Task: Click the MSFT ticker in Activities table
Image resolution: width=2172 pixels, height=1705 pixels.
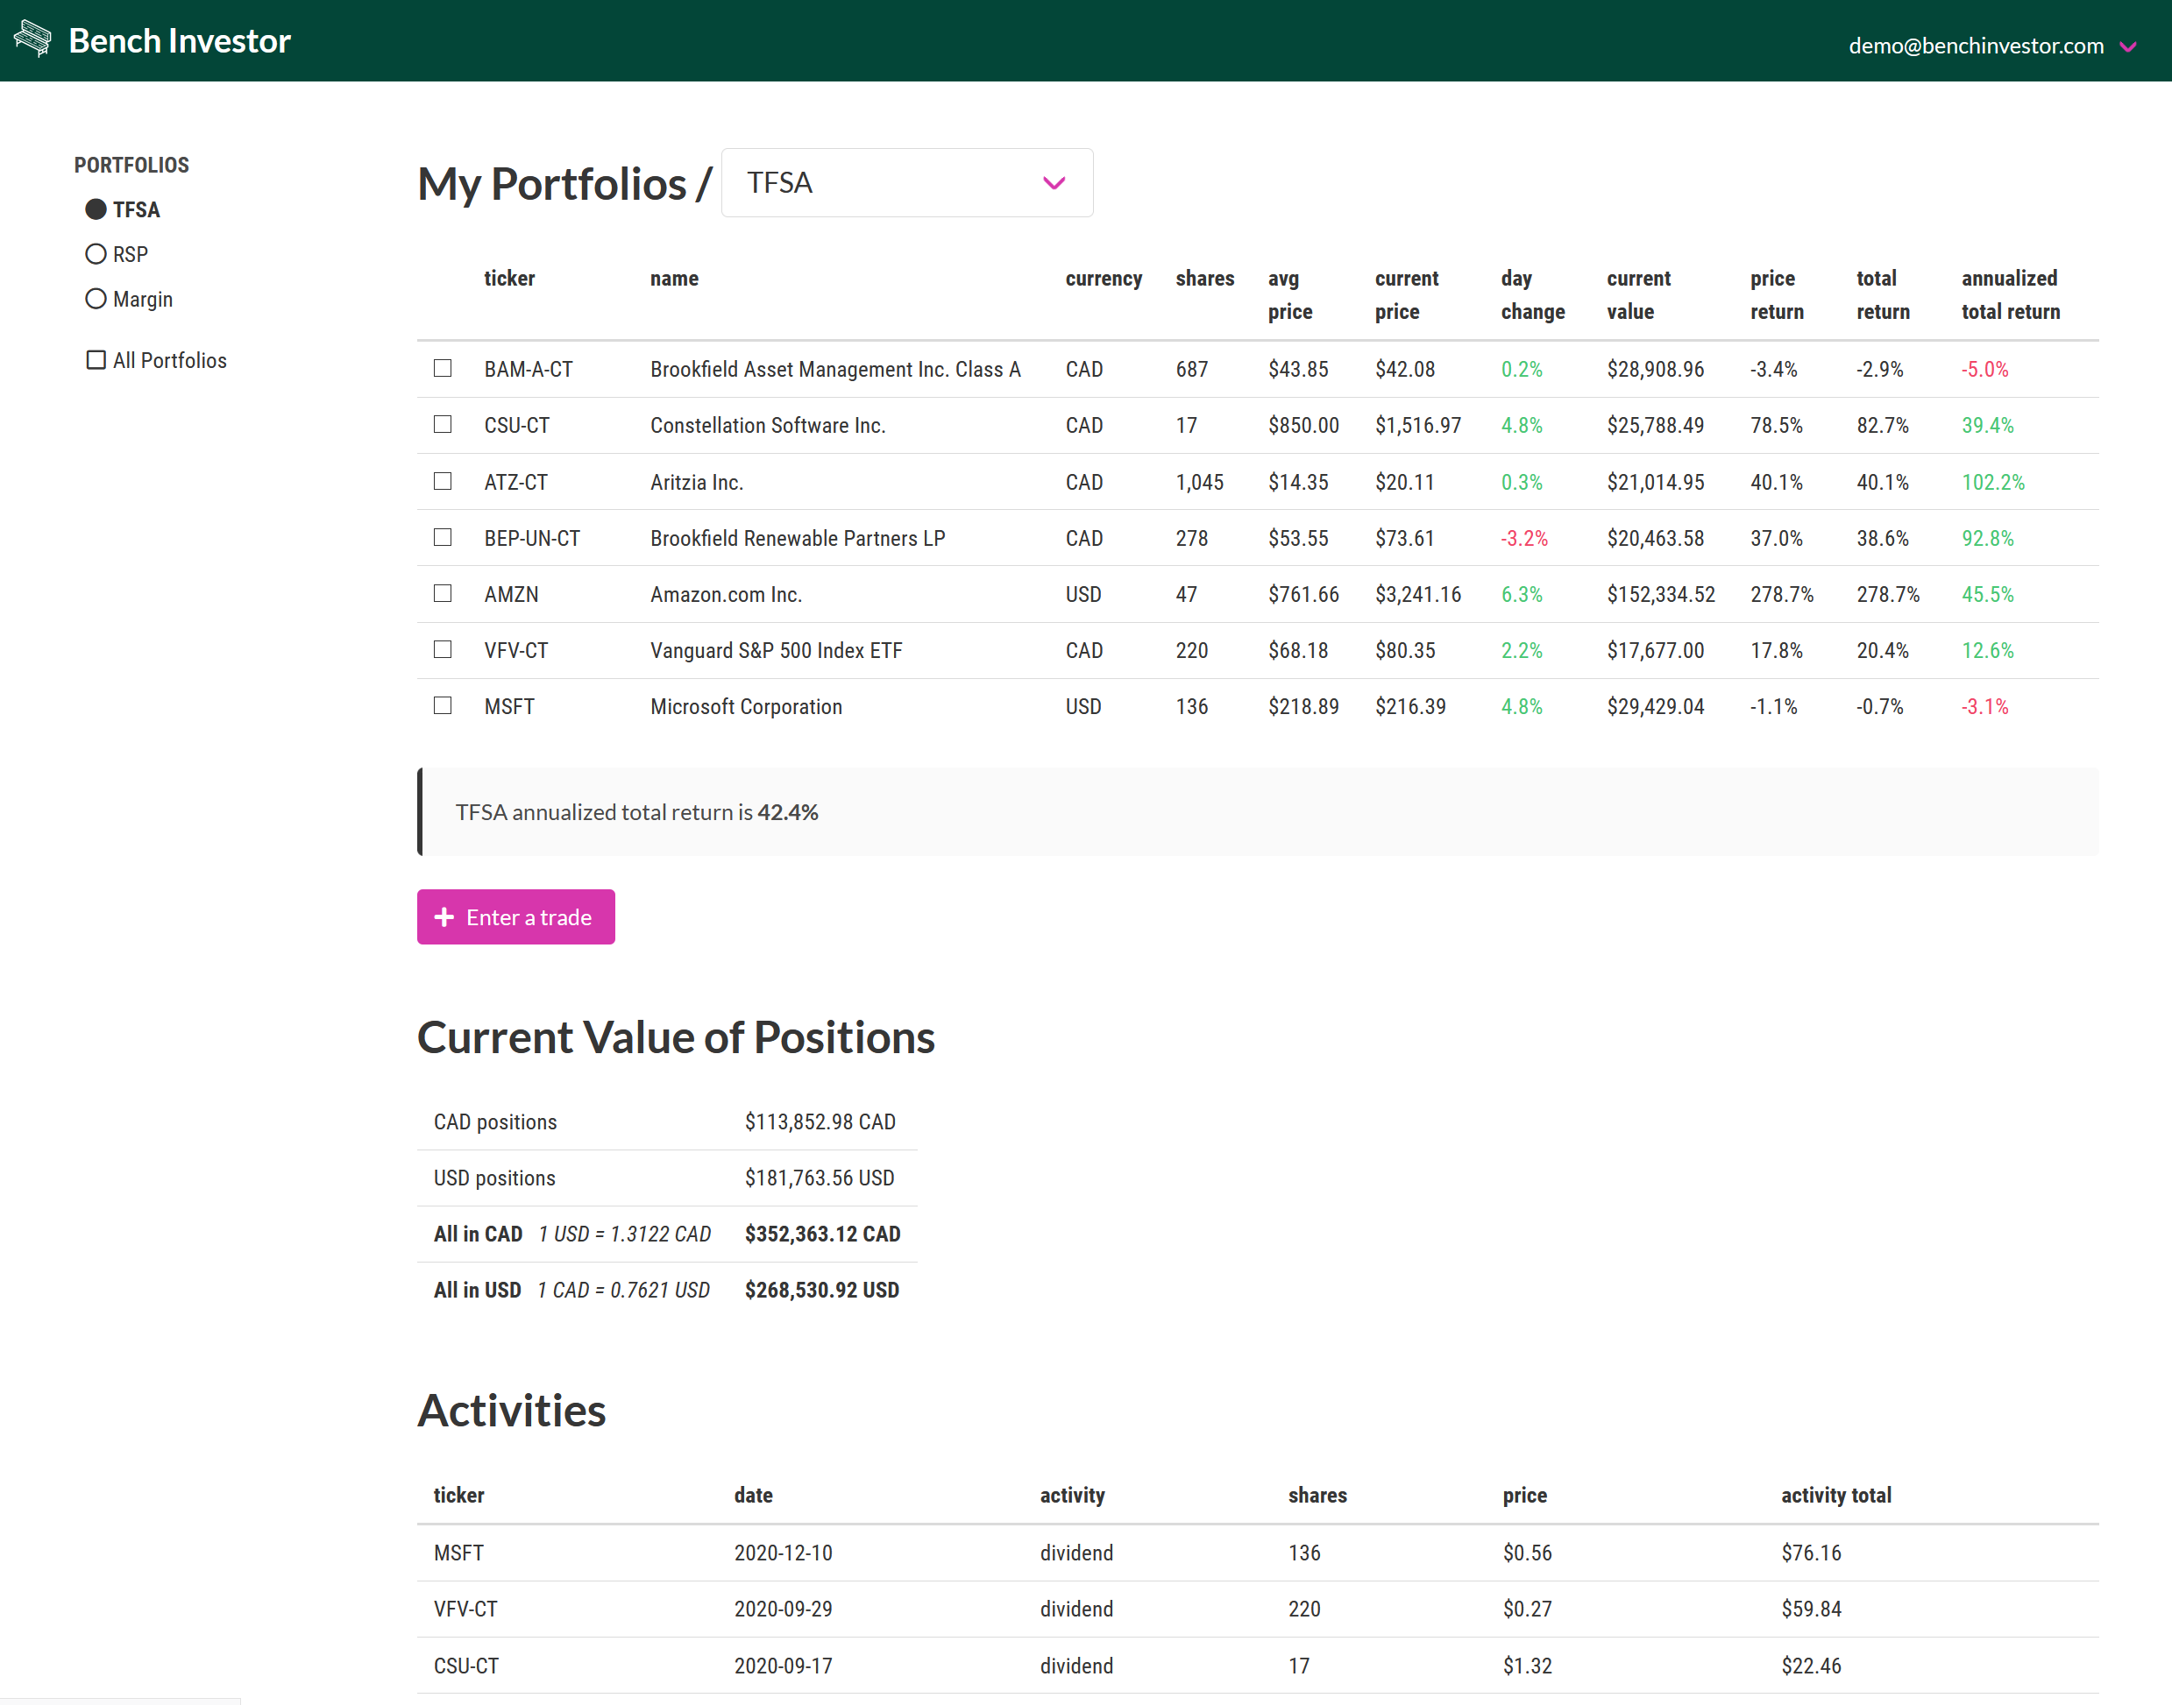Action: (458, 1553)
